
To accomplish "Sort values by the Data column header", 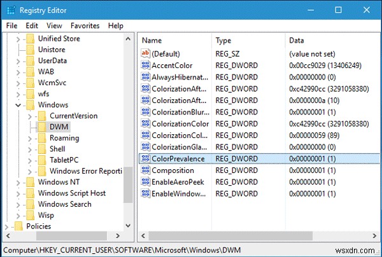I will coord(332,40).
